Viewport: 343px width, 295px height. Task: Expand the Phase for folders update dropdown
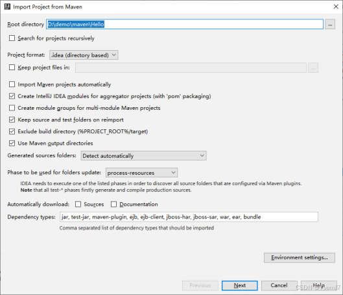141,173
